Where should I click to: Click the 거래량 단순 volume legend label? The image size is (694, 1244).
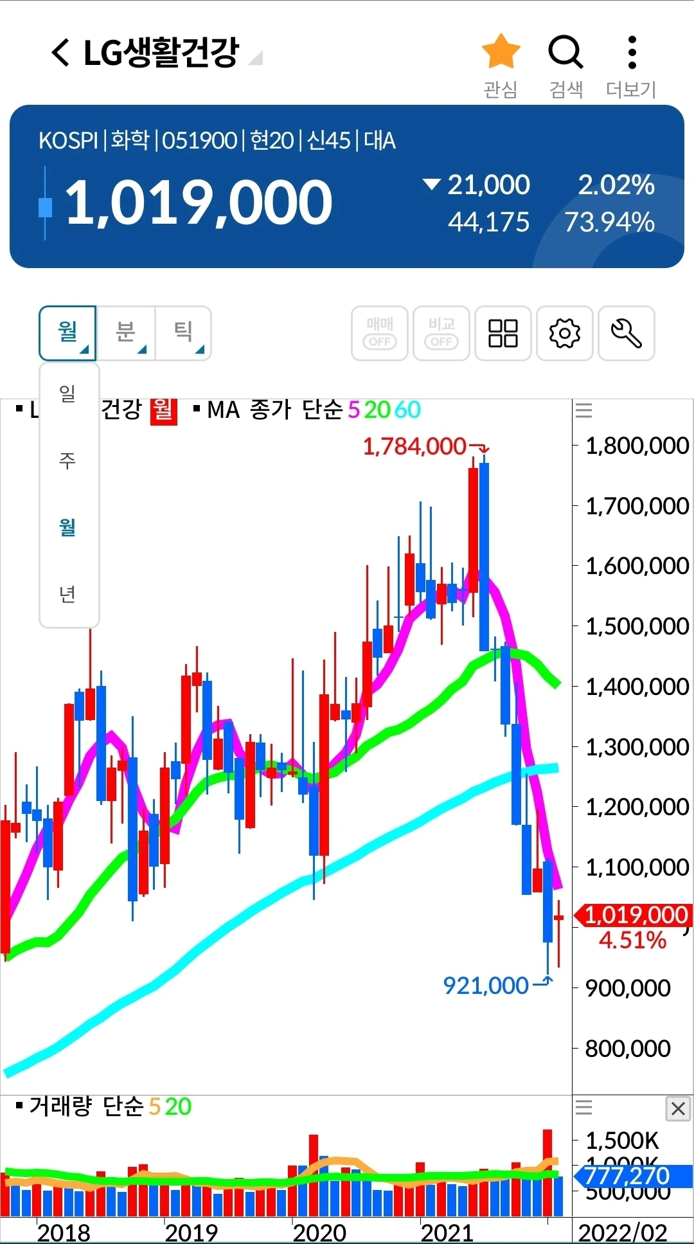(x=87, y=1106)
